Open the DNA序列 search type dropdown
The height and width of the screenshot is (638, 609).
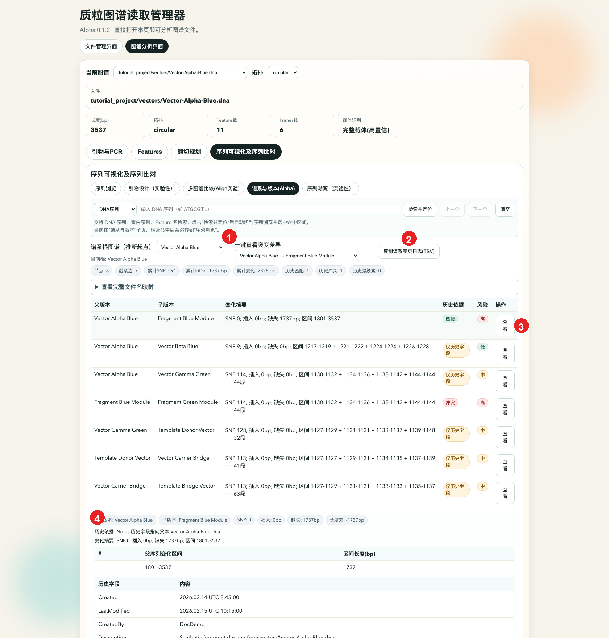(x=115, y=209)
